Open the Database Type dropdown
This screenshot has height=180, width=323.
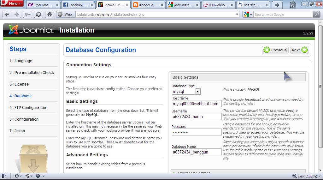click(x=186, y=91)
